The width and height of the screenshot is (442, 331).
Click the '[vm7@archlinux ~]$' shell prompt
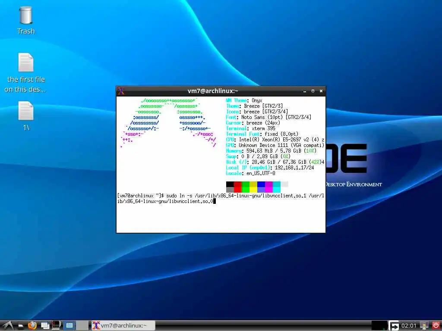(x=140, y=196)
